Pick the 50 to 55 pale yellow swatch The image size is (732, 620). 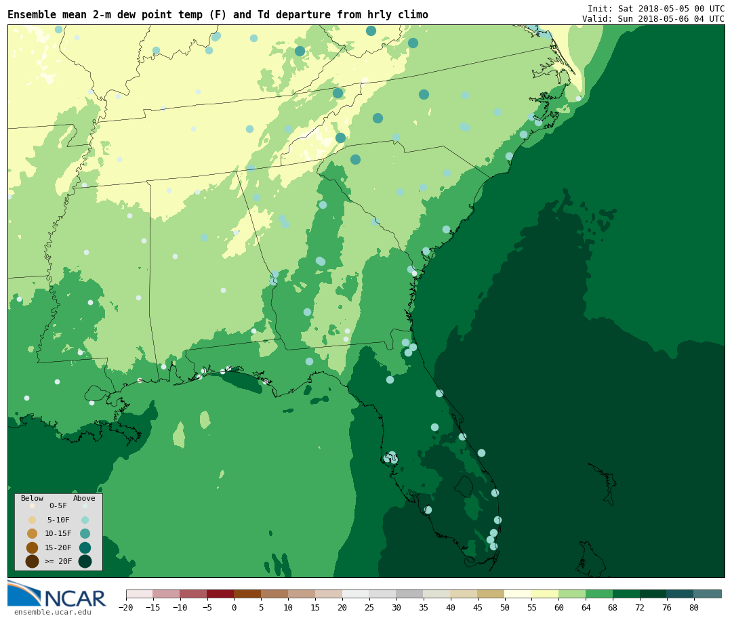[x=518, y=594]
